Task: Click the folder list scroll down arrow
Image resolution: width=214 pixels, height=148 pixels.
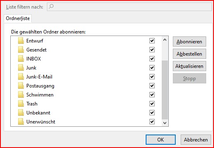Action: pyautogui.click(x=165, y=123)
